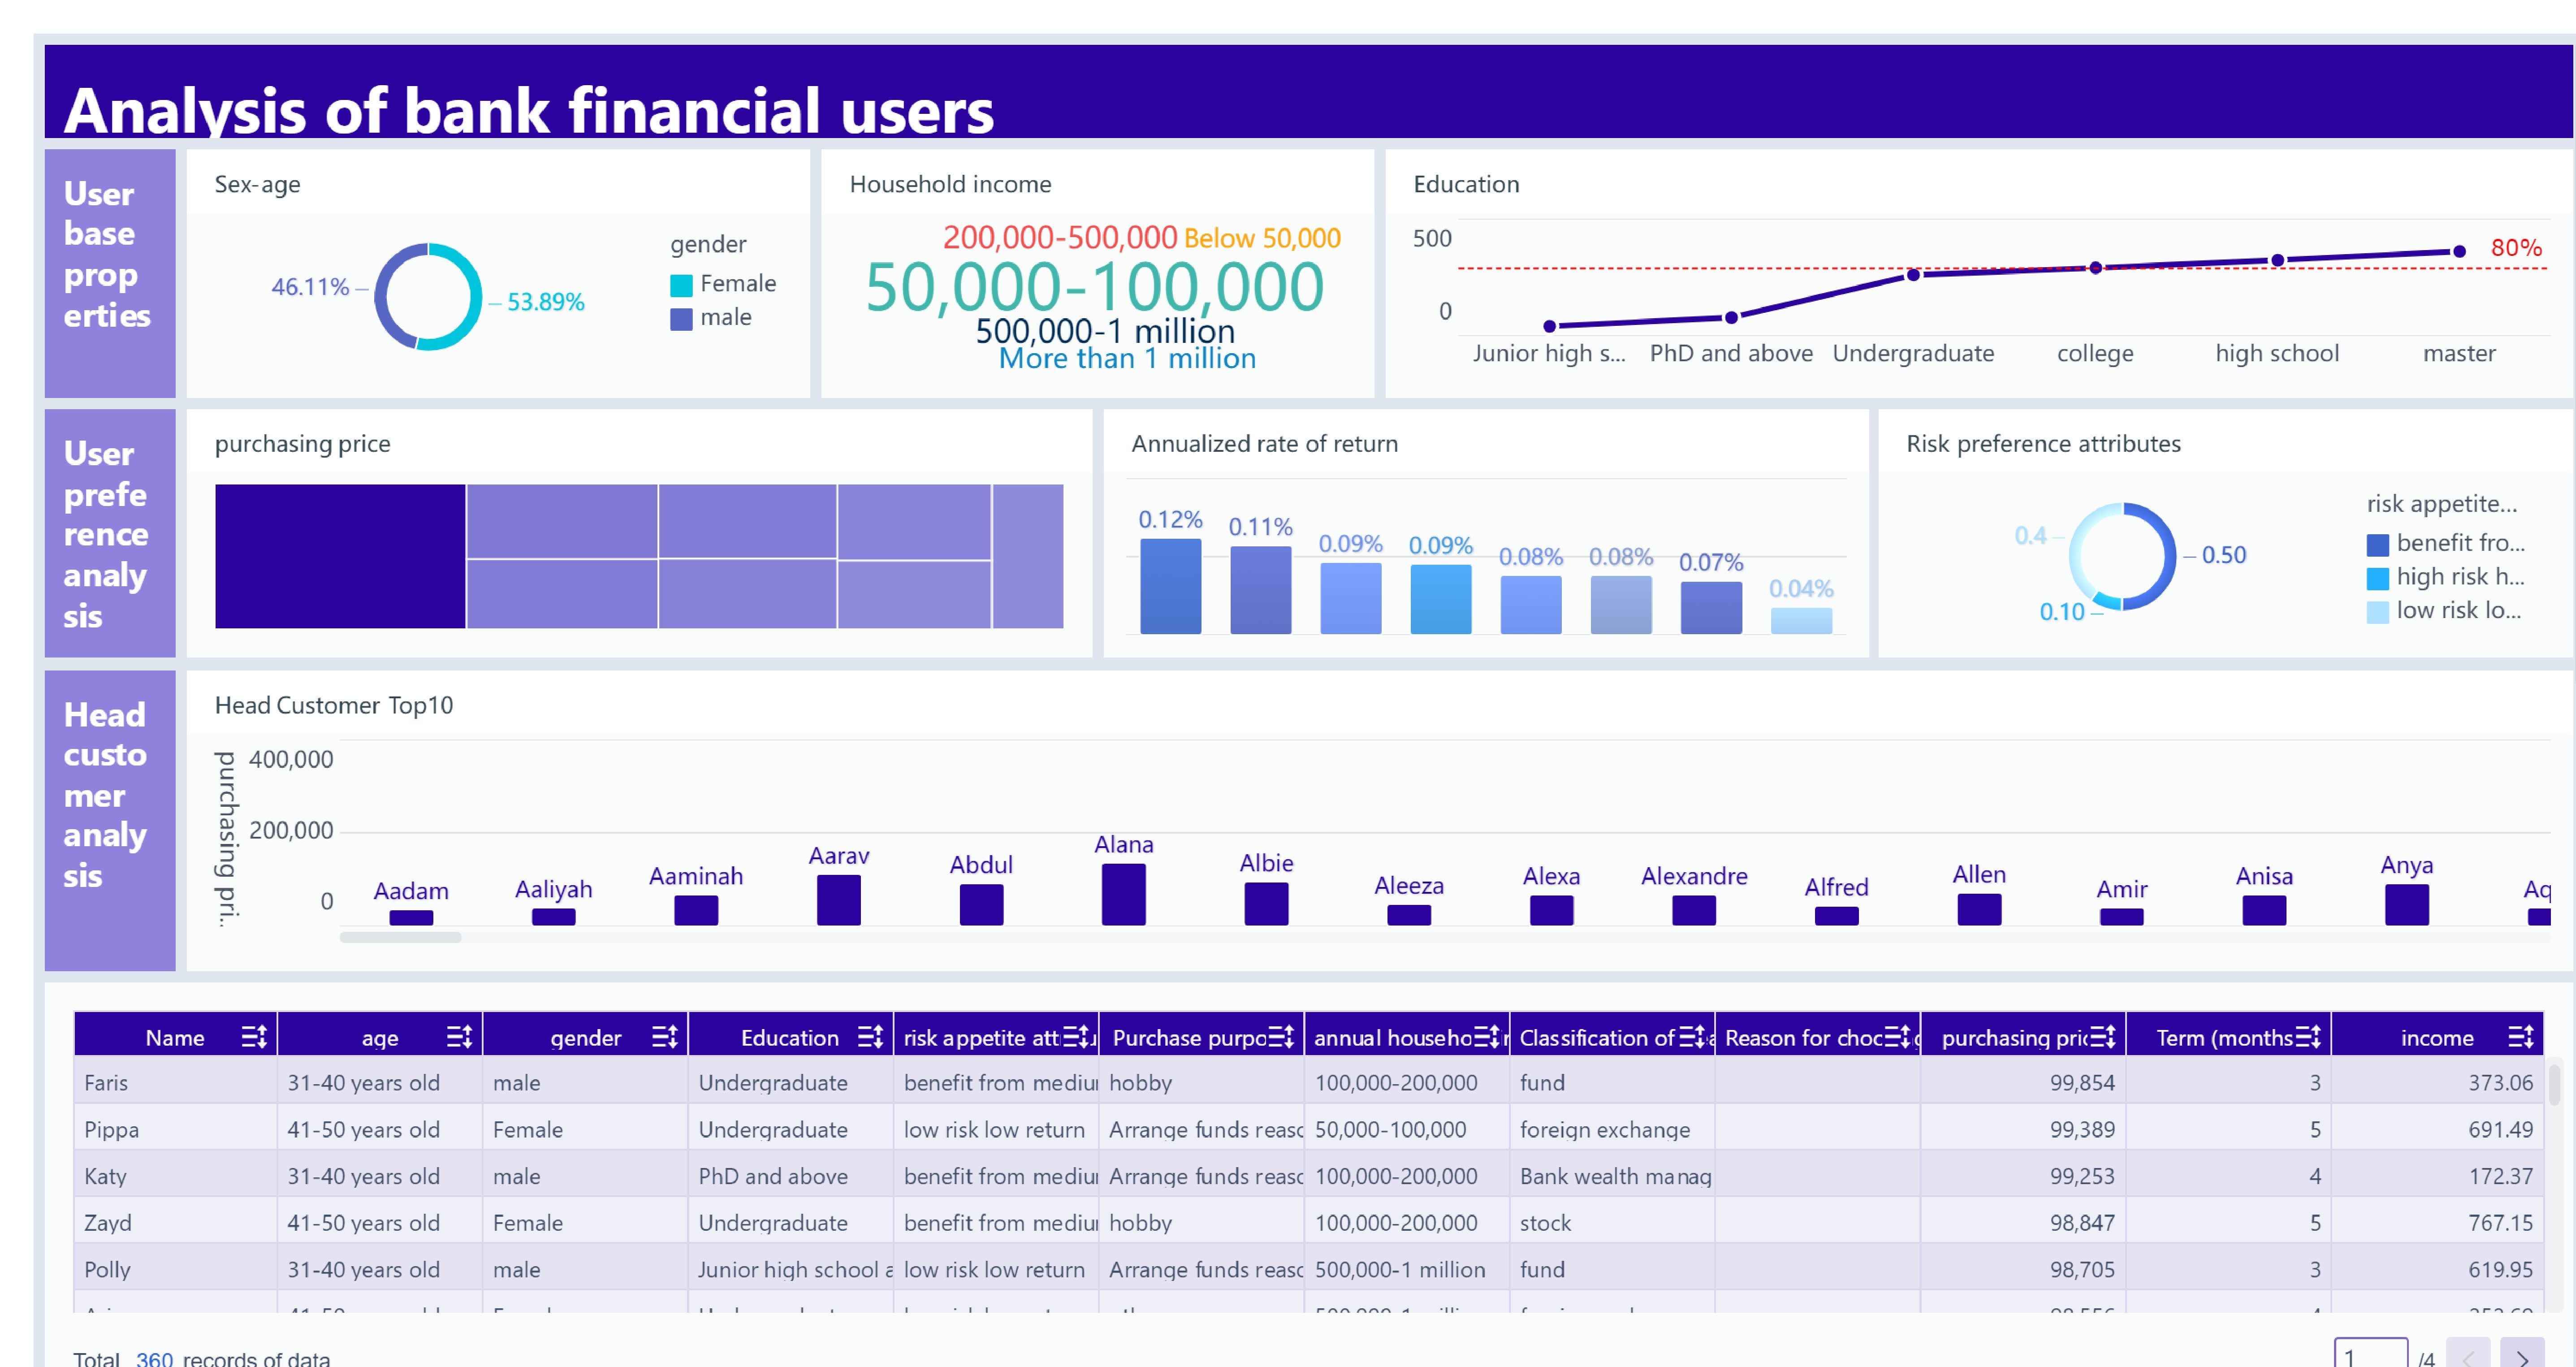Viewport: 2576px width, 1367px height.
Task: Click More than 1 million text
Action: 1127,358
